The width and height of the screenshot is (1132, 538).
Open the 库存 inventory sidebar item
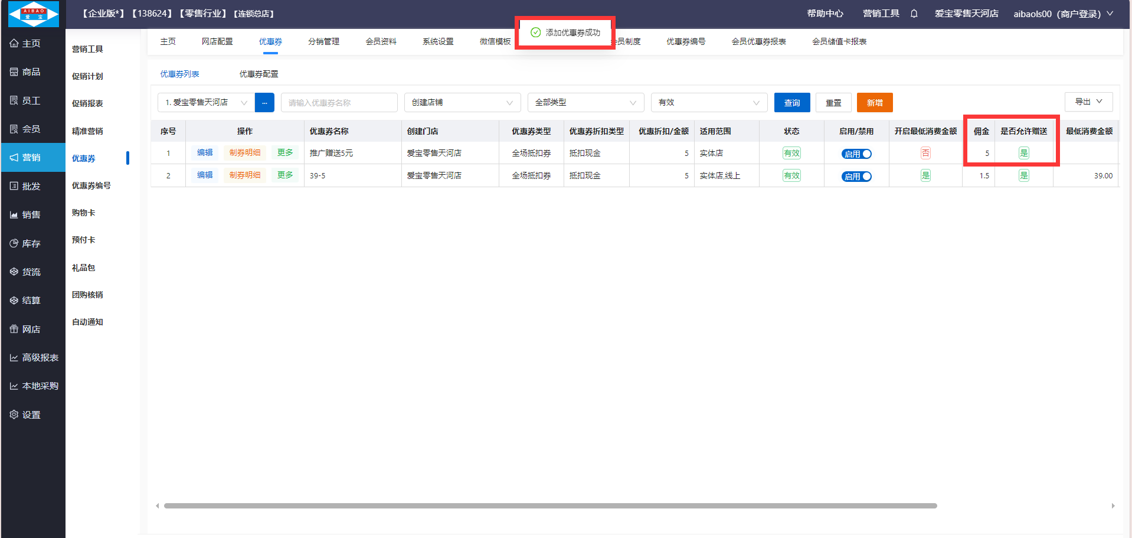25,243
